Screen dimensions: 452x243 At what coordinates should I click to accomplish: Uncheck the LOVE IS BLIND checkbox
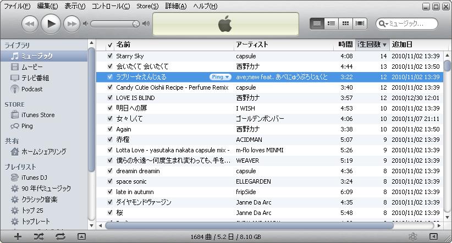(x=110, y=98)
